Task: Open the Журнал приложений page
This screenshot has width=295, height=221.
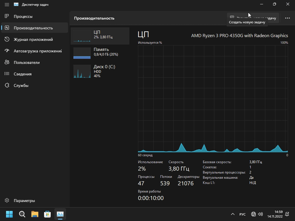Action: [35, 39]
